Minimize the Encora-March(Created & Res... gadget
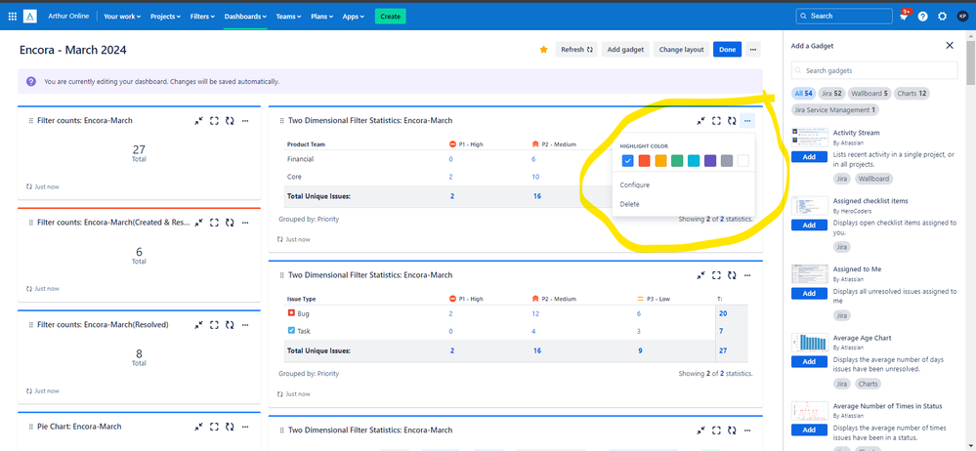976x451 pixels. point(198,223)
